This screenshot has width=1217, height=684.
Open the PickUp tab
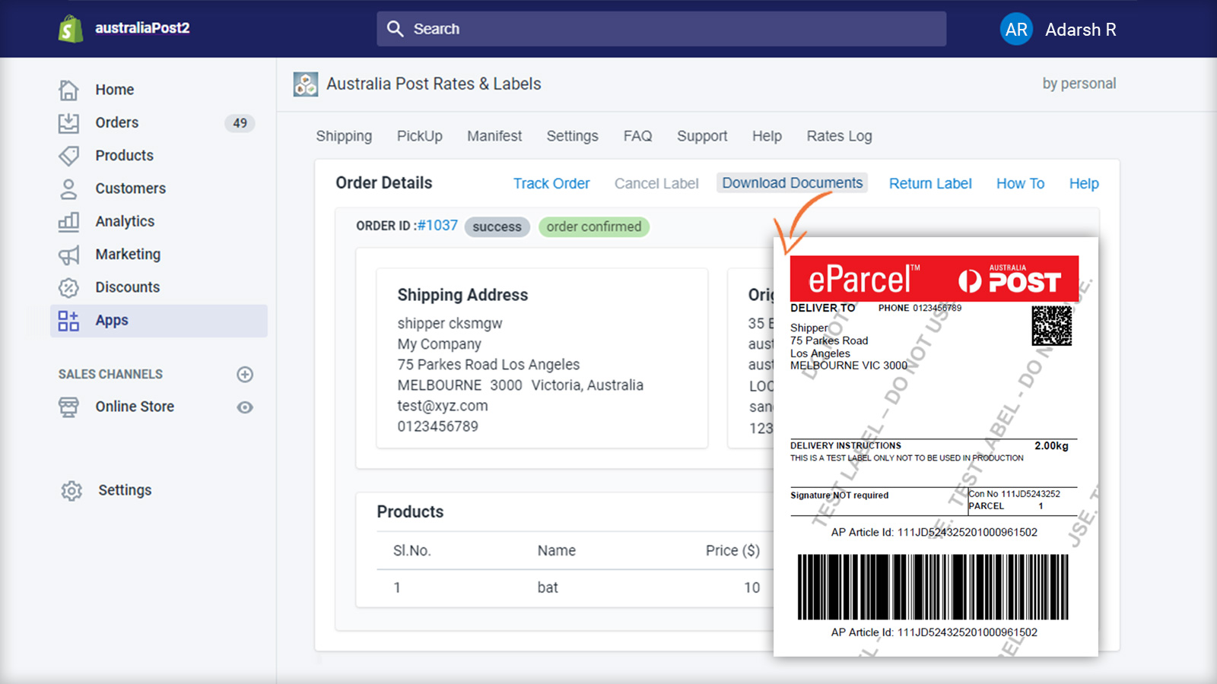click(x=419, y=136)
